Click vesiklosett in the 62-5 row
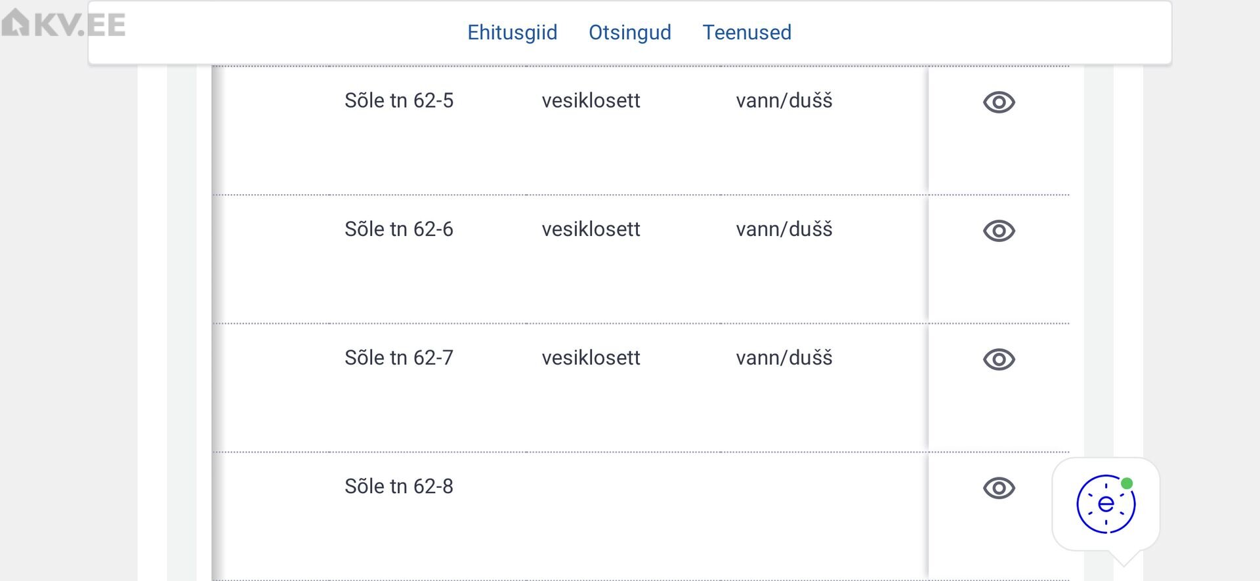The width and height of the screenshot is (1260, 581). tap(591, 100)
